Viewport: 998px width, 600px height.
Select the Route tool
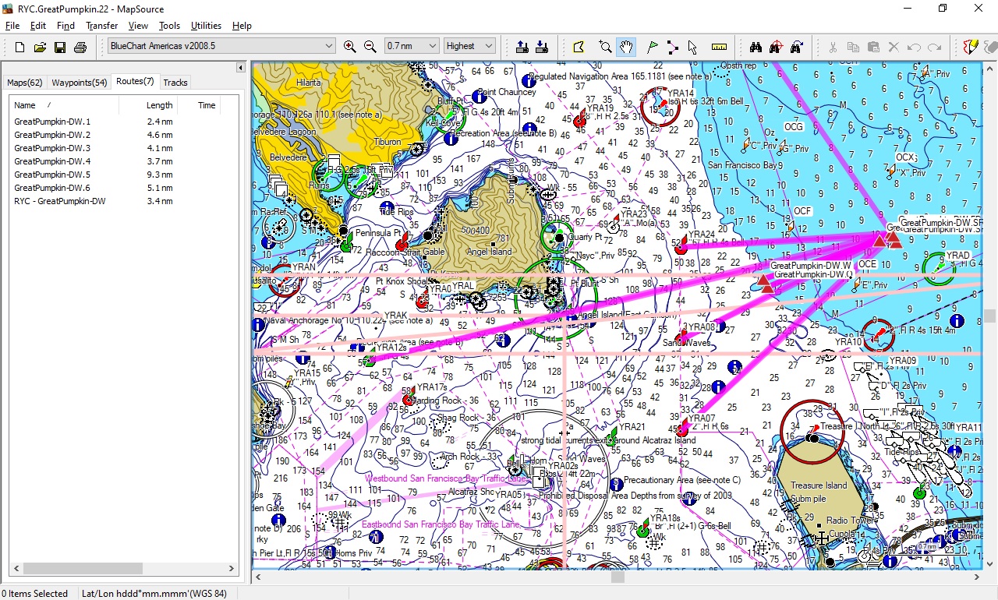click(672, 47)
